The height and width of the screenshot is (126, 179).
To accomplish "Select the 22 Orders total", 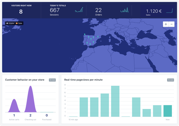I will coord(98,10).
